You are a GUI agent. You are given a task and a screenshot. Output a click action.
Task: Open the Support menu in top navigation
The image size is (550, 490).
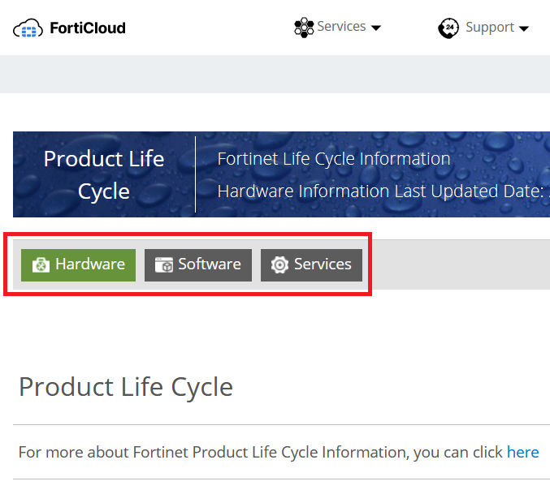coord(489,28)
